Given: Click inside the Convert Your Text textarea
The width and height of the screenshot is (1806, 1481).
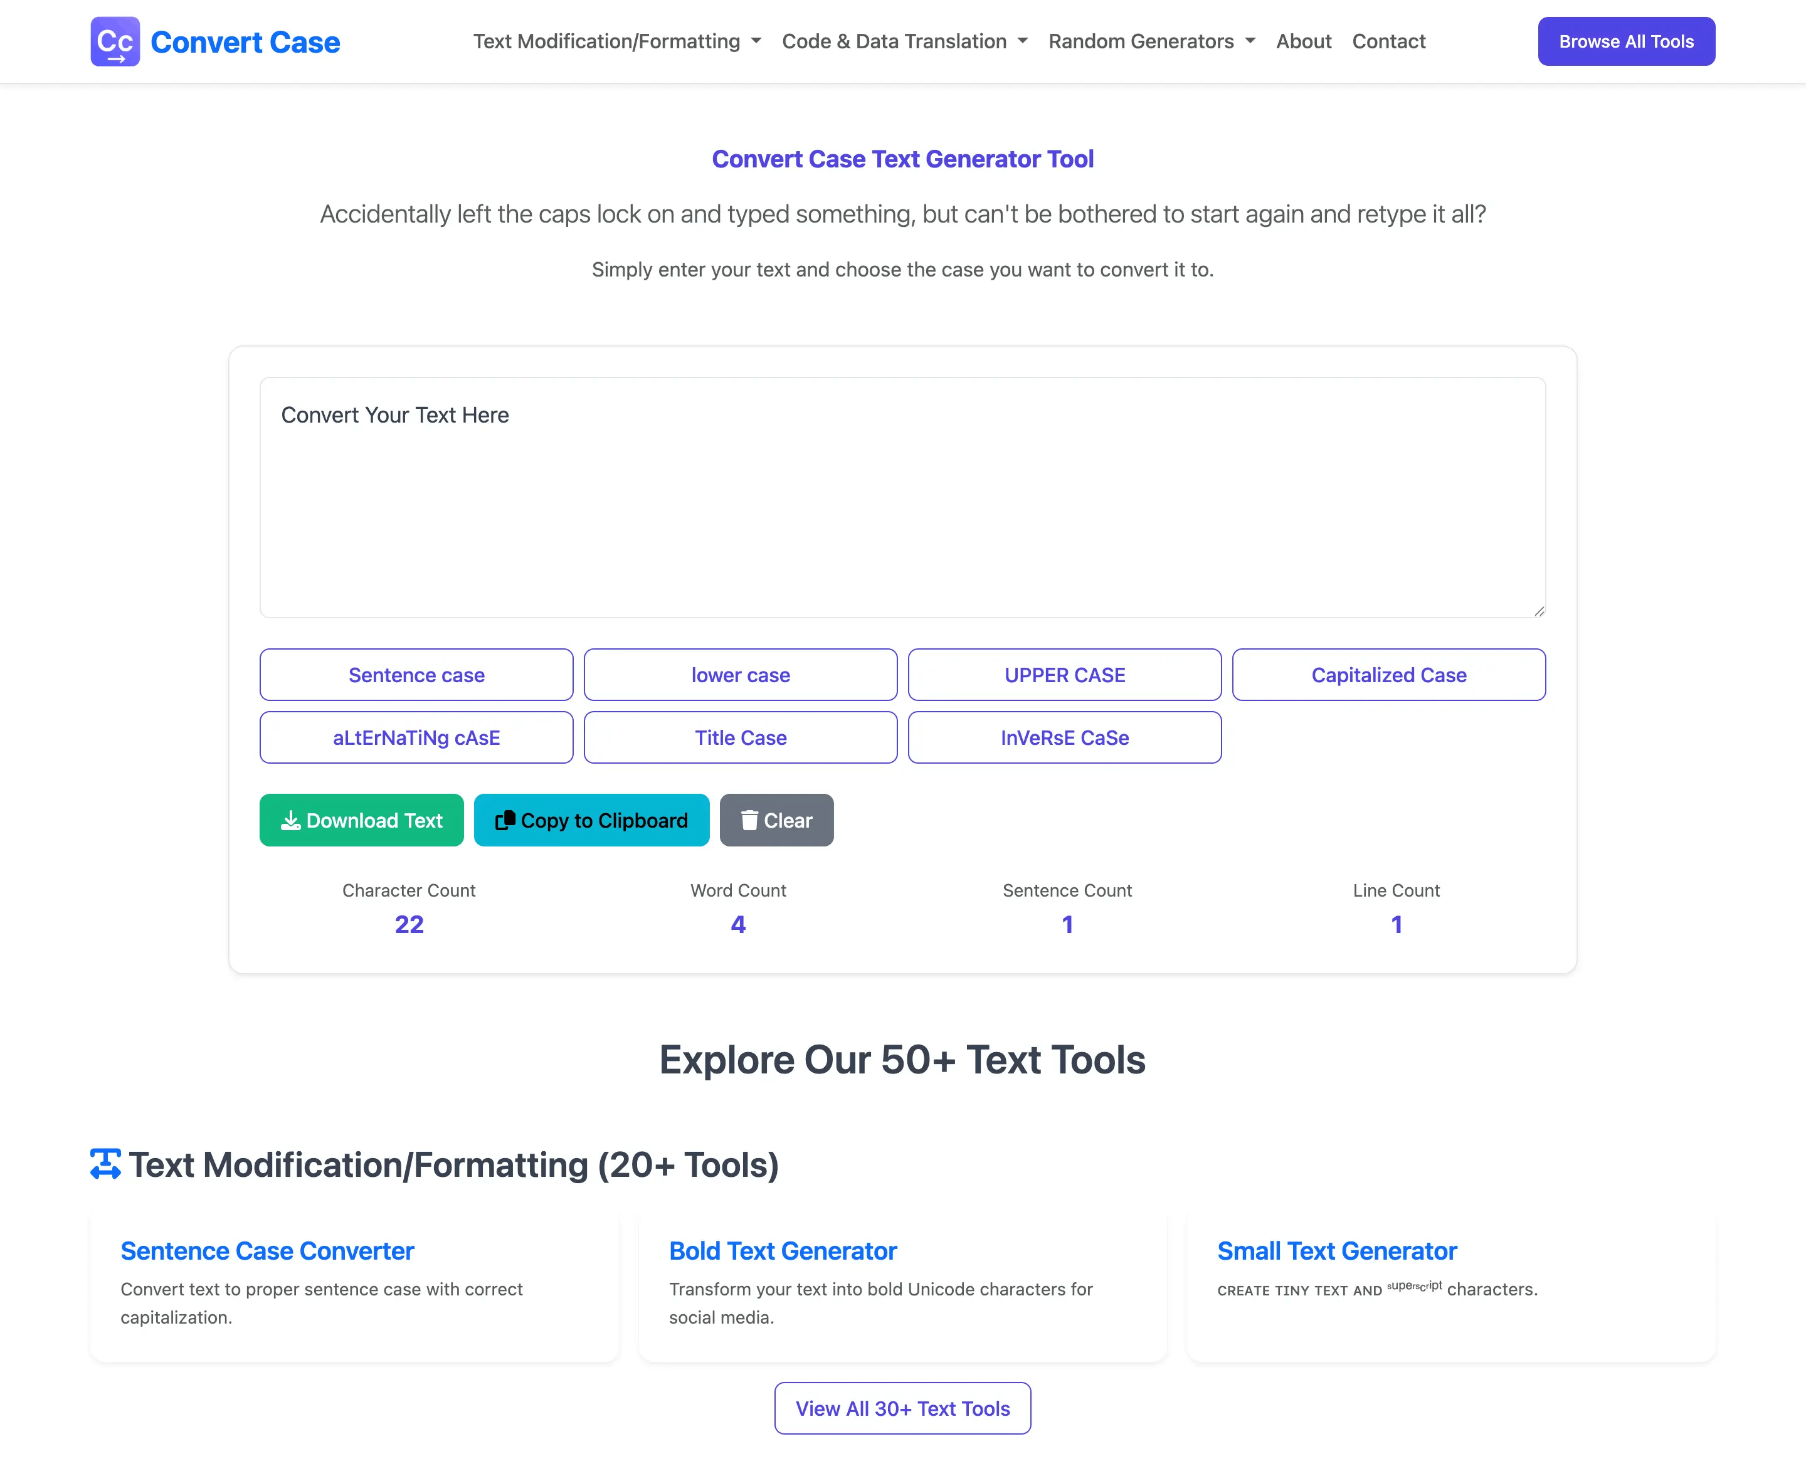Looking at the screenshot, I should click(x=902, y=512).
